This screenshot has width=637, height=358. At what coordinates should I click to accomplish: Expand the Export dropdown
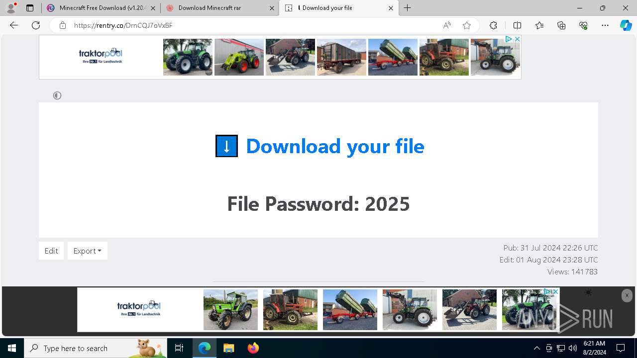pyautogui.click(x=87, y=251)
